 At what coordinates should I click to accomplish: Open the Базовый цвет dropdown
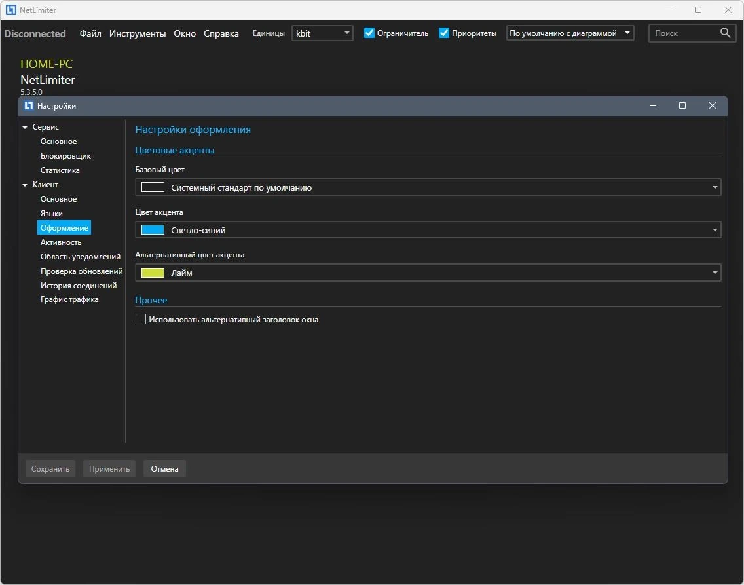click(428, 187)
